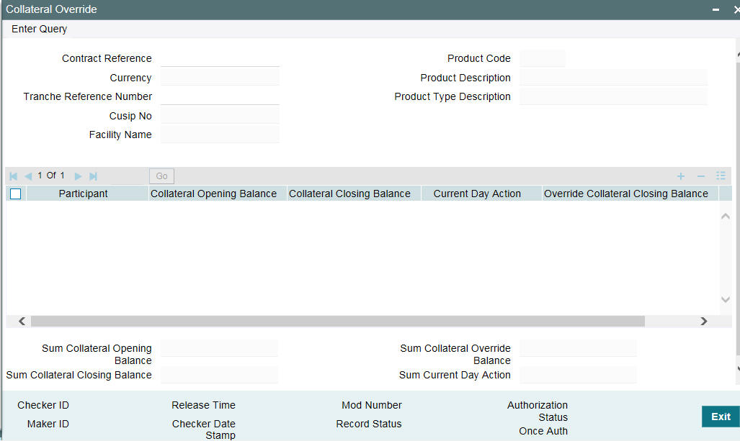Click the '1 Of 1' page indicator
This screenshot has width=740, height=441.
51,176
